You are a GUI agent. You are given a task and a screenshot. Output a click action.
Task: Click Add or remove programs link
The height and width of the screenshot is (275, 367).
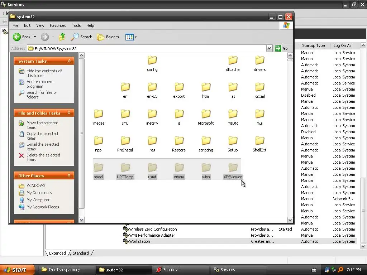39,84
